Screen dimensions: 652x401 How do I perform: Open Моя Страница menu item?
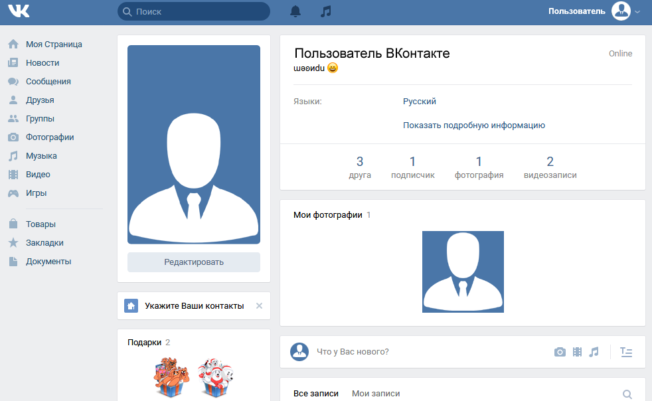click(x=54, y=44)
